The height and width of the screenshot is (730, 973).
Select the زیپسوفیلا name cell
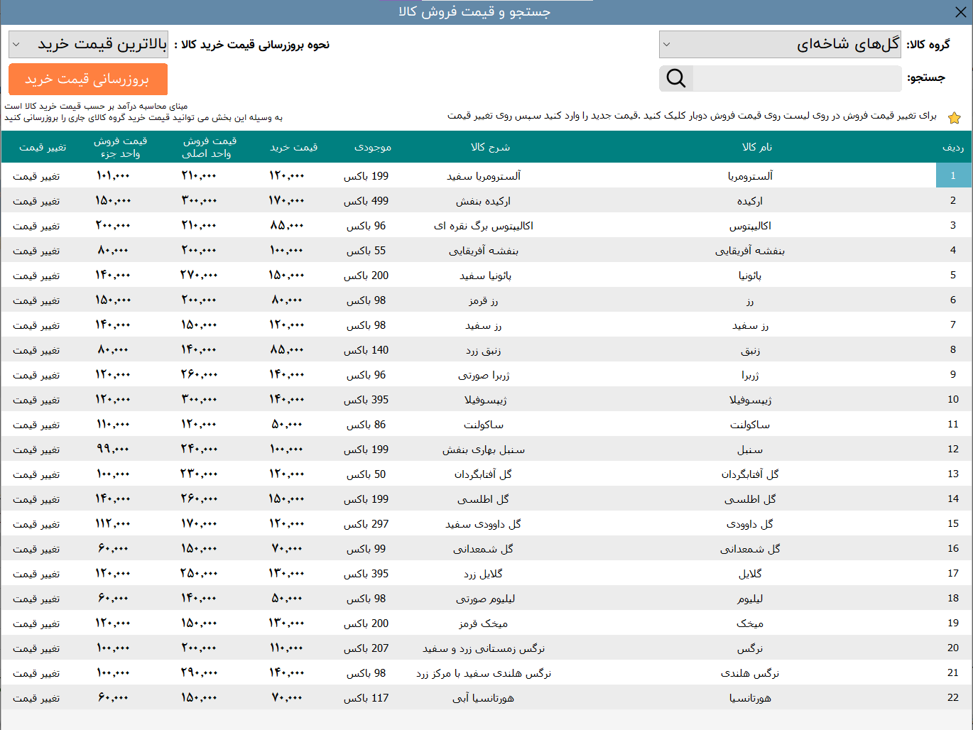(x=750, y=400)
